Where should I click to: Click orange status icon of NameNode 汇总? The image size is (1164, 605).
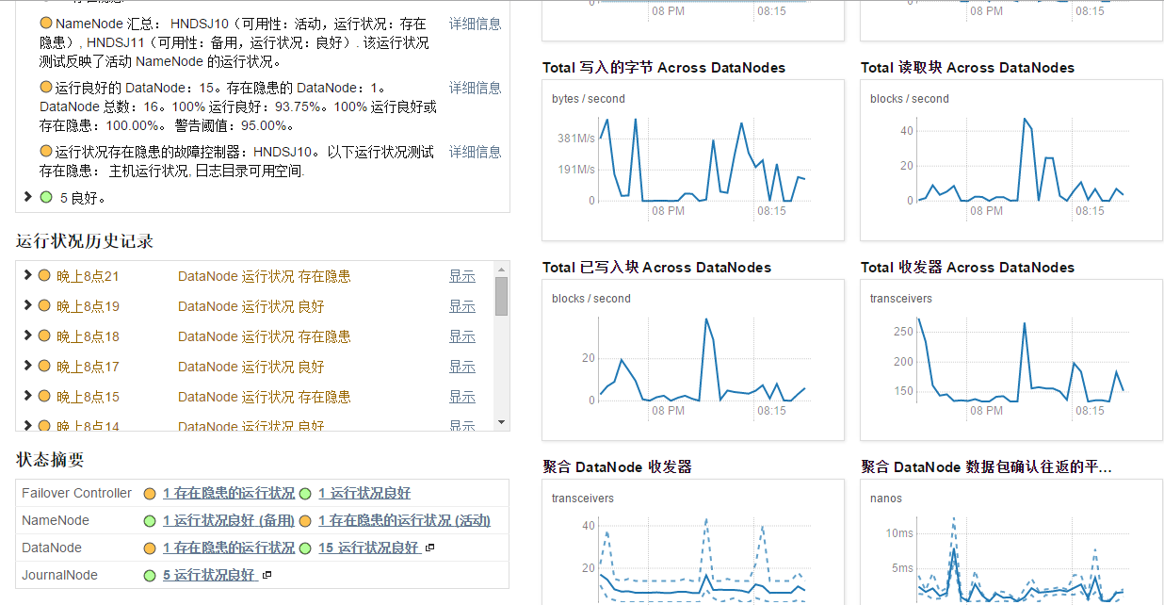(46, 24)
